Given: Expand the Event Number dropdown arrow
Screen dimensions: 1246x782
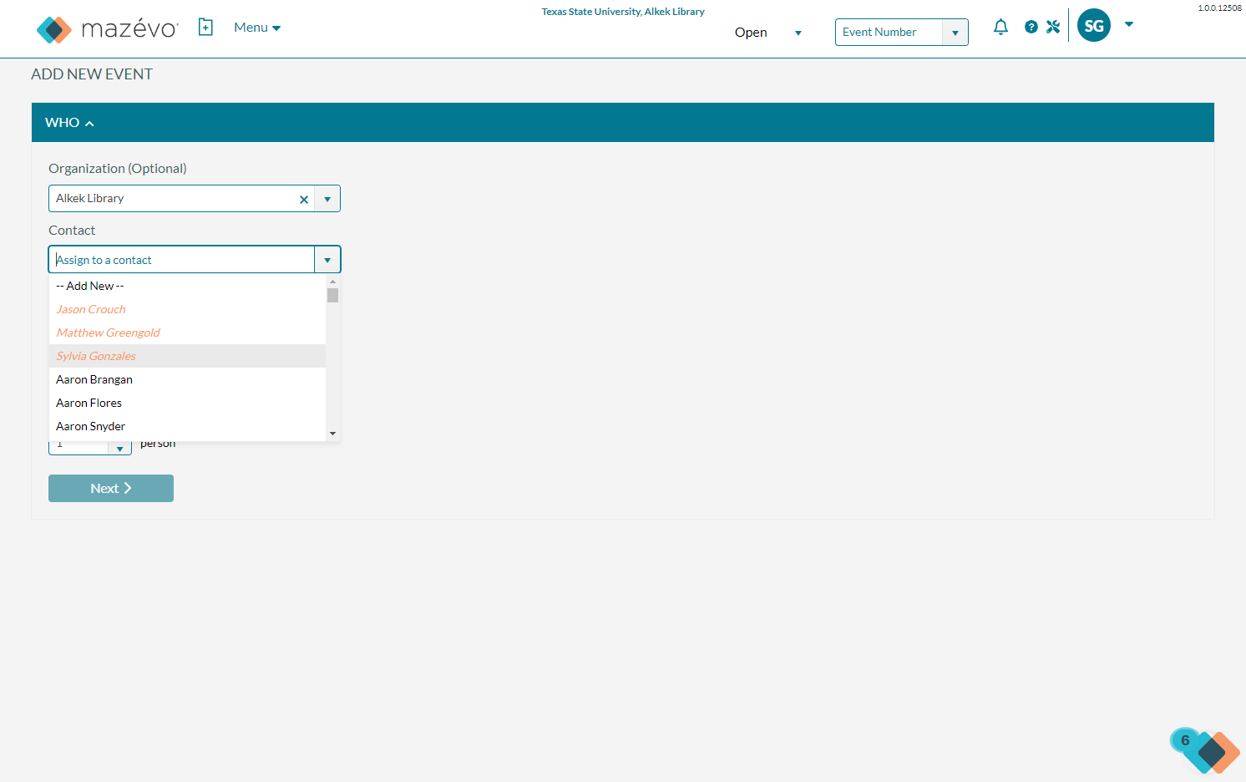Looking at the screenshot, I should point(955,33).
